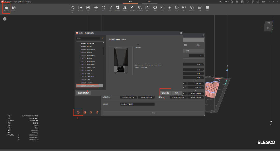Select the mirror triangles tool
Screen dimensions: 280x151
[x=125, y=7]
